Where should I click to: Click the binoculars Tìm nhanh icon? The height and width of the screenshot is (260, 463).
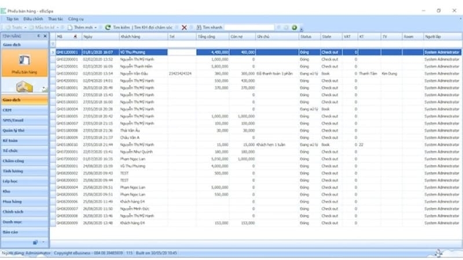[x=199, y=27]
